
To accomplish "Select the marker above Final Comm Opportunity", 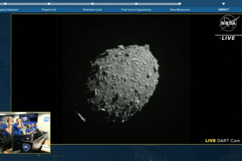I will coord(136,4).
